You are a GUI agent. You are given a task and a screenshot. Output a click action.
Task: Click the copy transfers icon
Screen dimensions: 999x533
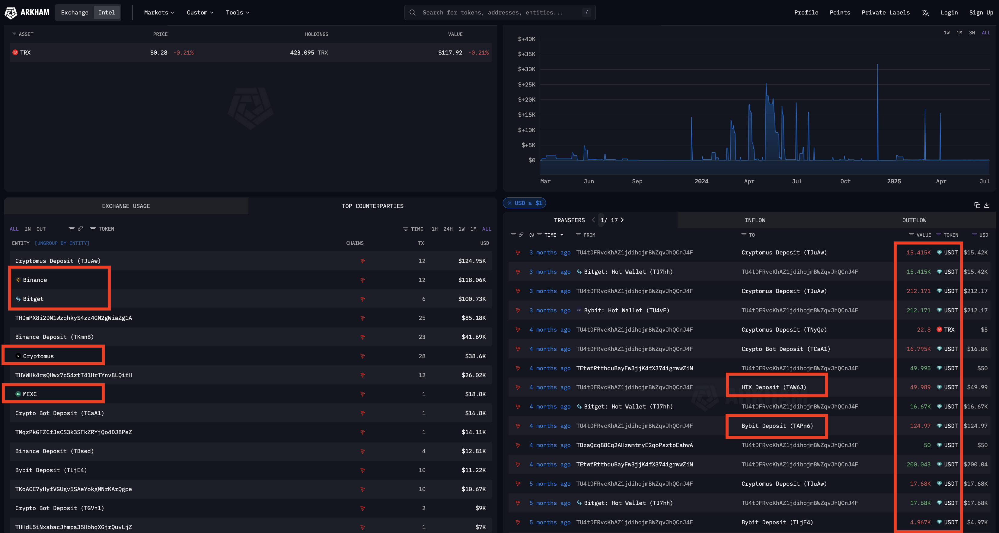977,205
